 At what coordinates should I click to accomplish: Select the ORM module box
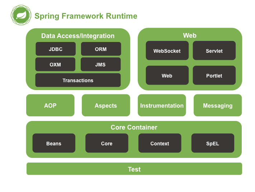[101, 49]
